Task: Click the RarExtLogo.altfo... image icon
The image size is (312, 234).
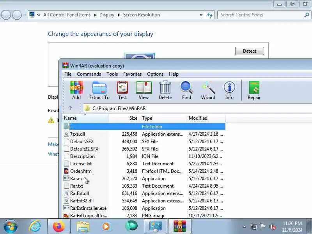Action: (x=66, y=216)
